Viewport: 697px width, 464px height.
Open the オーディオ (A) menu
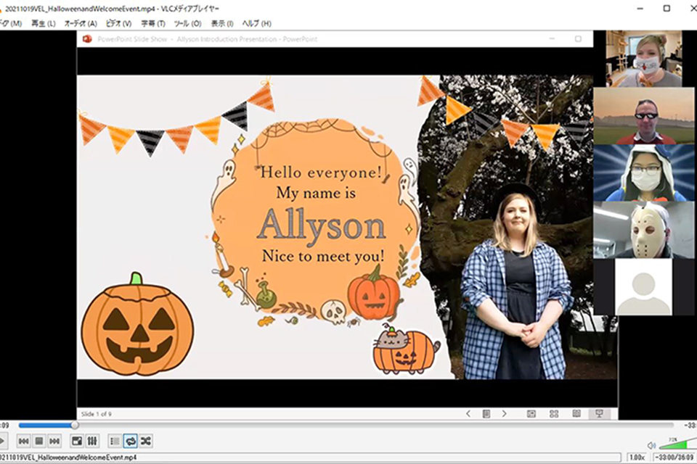[x=81, y=23]
